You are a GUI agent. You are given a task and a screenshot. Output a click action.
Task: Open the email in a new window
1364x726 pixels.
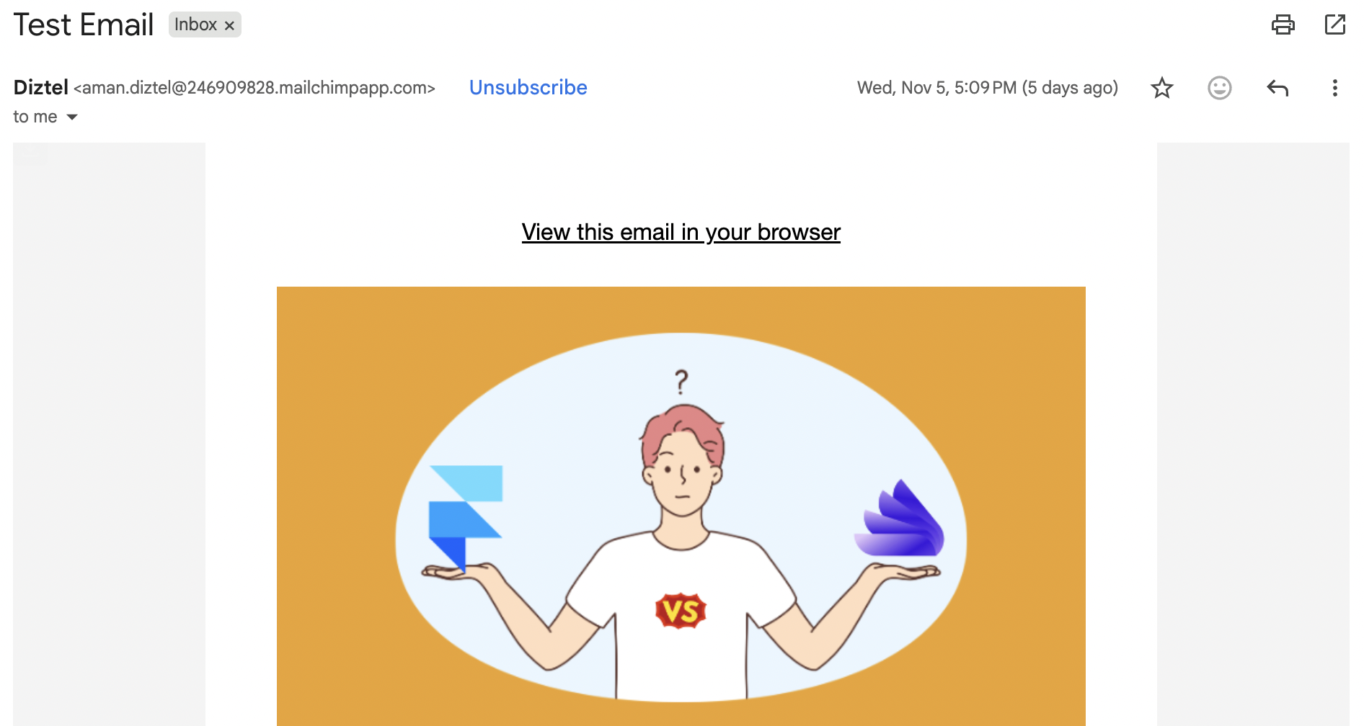pyautogui.click(x=1335, y=24)
